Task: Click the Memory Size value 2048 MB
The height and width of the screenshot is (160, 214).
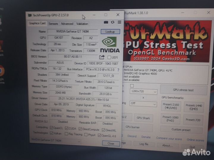Action: tap(60, 93)
